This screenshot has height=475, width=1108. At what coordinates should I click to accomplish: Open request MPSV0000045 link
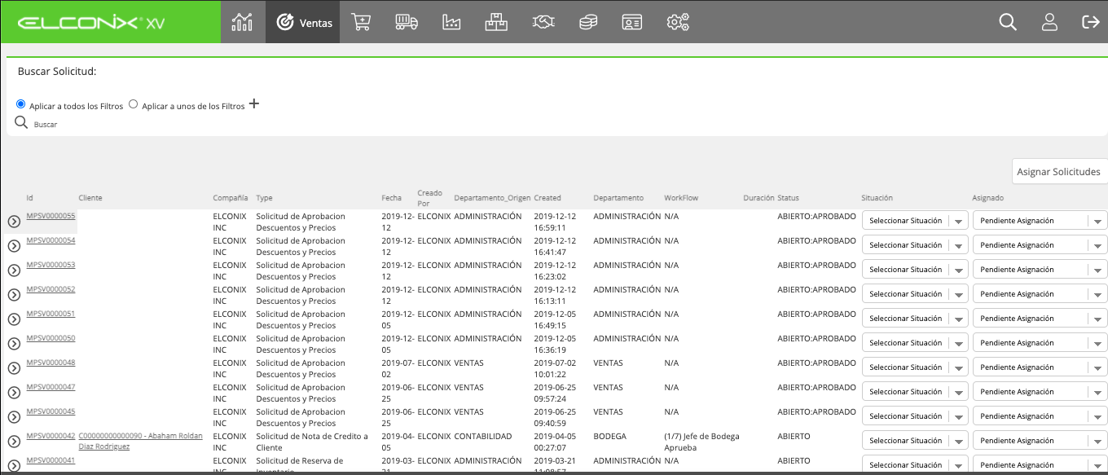coord(51,411)
